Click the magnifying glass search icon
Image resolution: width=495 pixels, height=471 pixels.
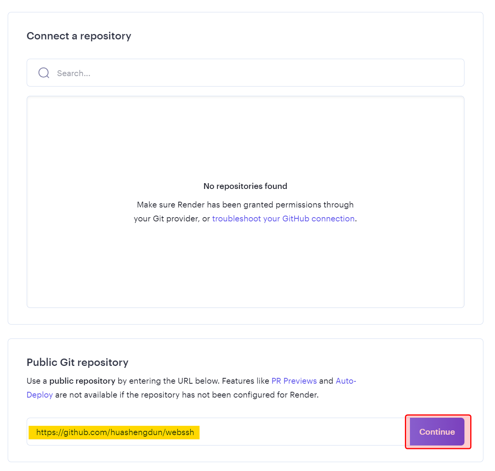[x=44, y=73]
